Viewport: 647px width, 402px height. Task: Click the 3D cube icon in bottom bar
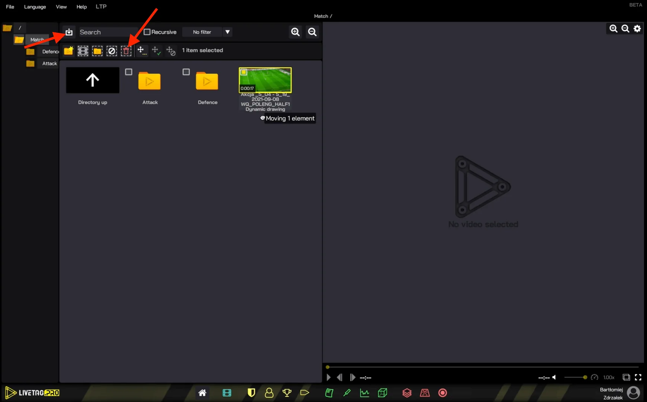click(382, 393)
